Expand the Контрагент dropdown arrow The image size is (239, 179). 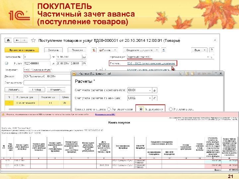point(96,70)
